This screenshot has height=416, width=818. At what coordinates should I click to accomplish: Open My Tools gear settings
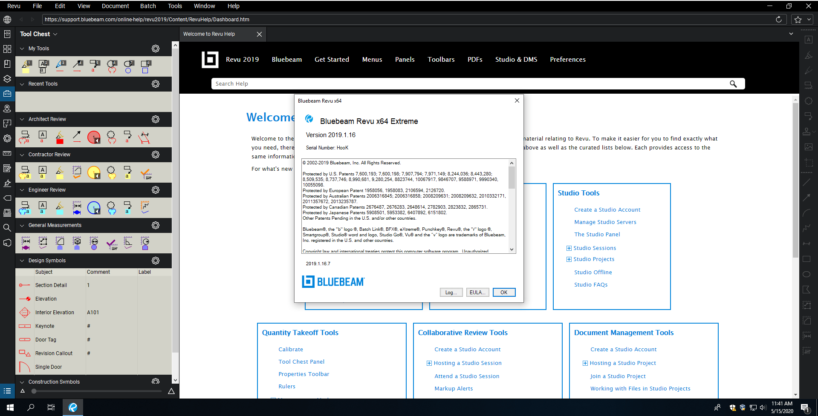tap(156, 49)
